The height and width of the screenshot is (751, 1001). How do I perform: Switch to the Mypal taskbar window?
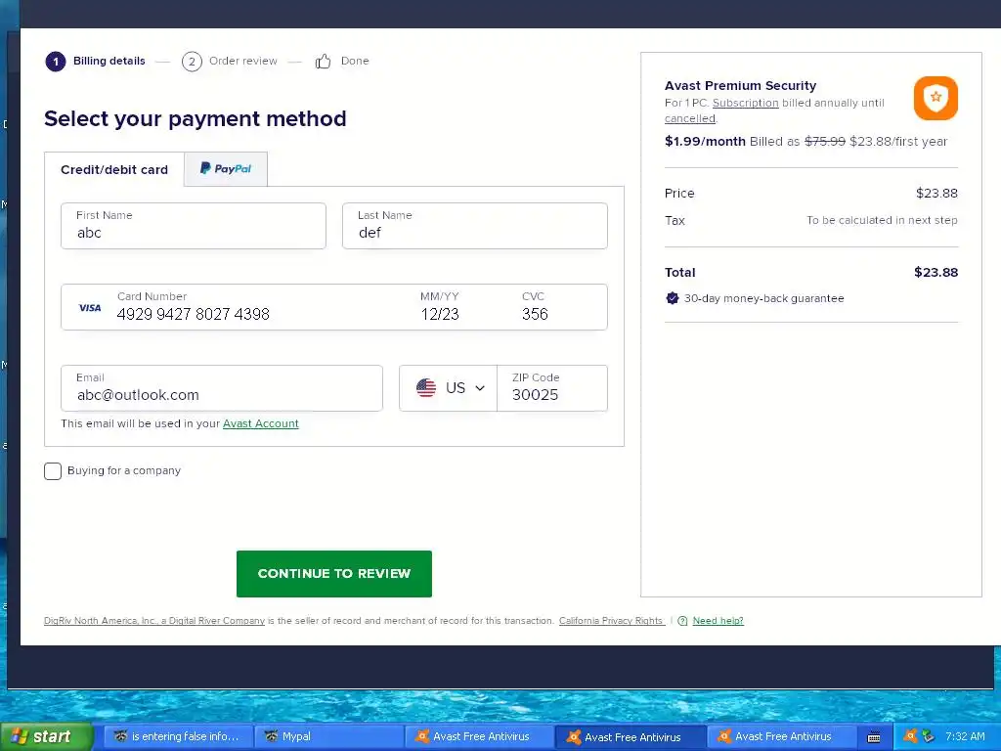(328, 736)
